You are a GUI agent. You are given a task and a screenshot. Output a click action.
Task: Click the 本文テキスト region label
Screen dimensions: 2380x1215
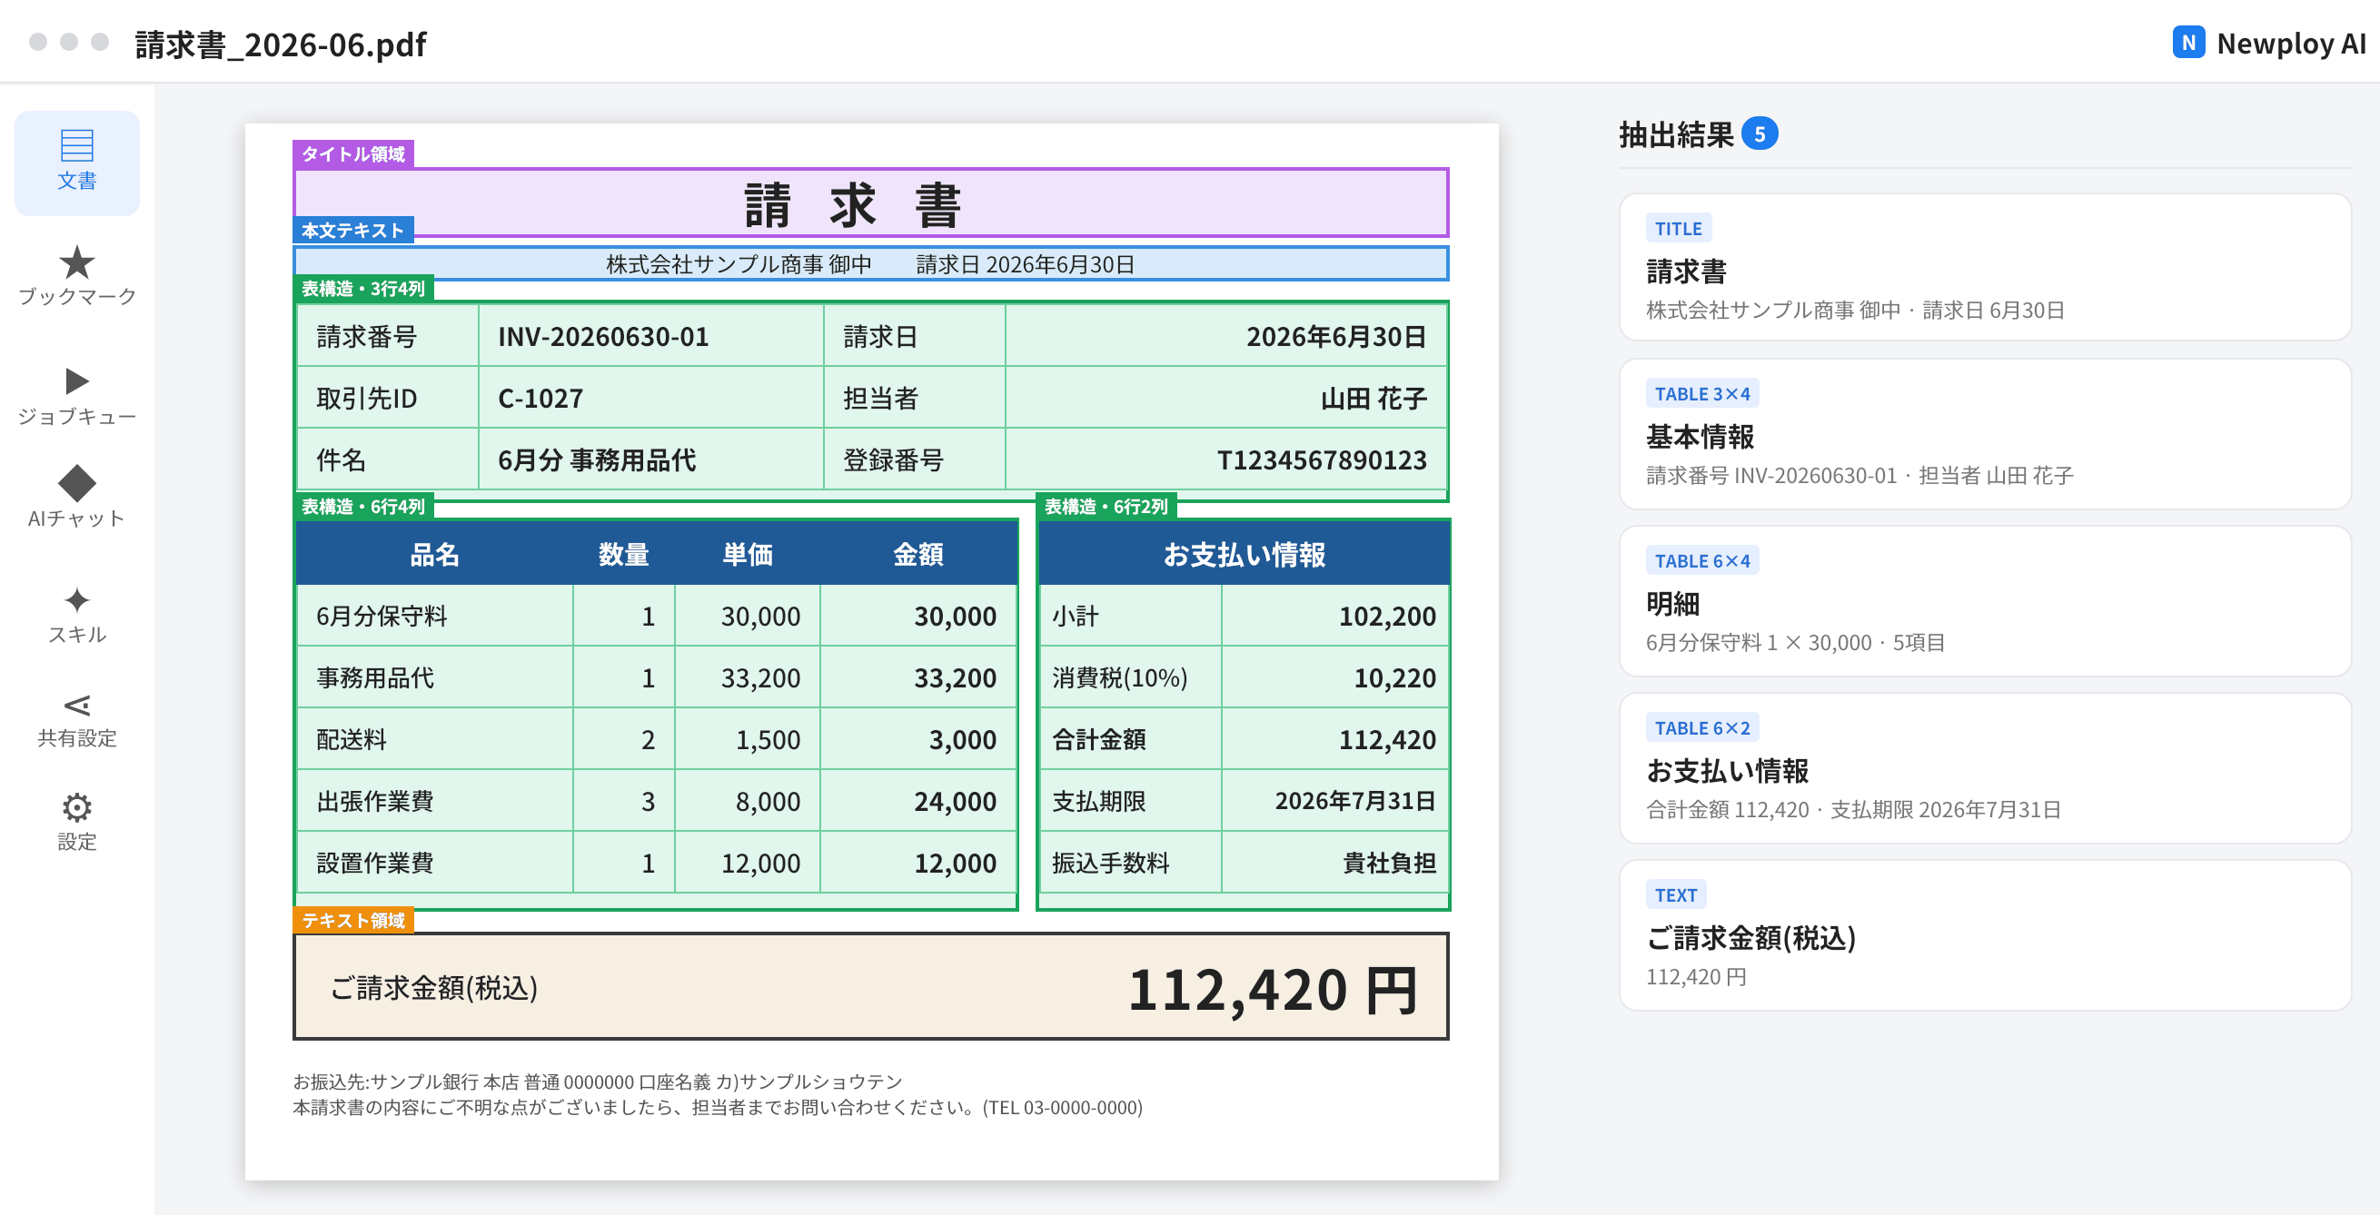pos(353,230)
